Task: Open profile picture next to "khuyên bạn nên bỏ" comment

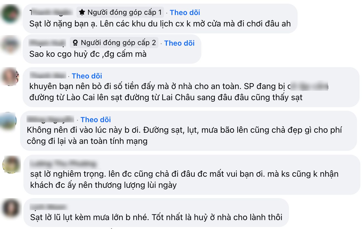Action: [11, 77]
